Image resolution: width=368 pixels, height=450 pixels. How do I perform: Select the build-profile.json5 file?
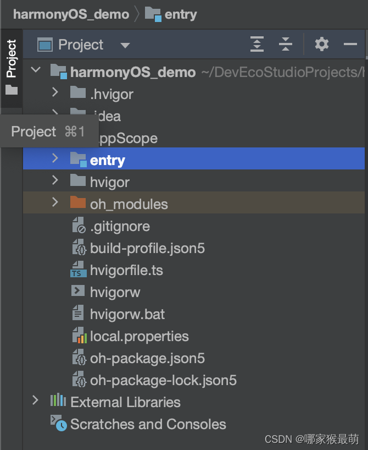(147, 248)
